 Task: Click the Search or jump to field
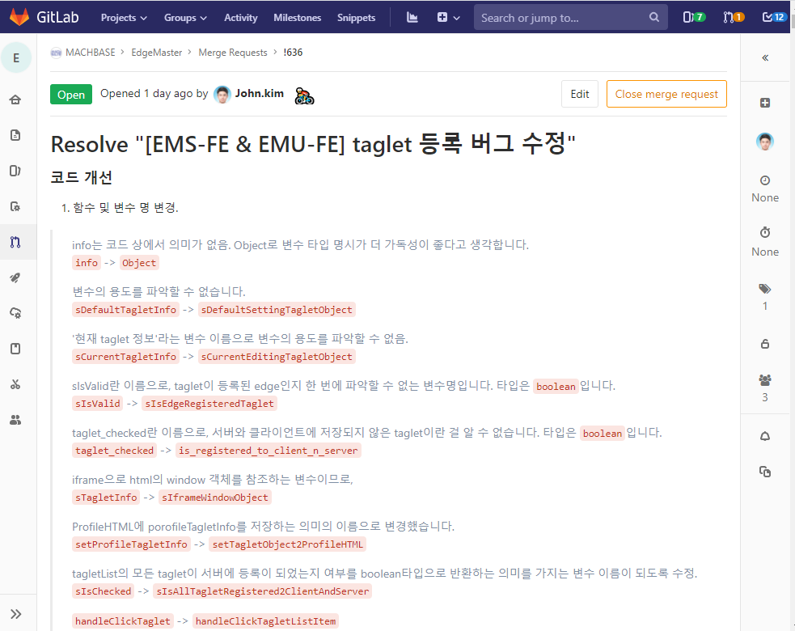pos(570,18)
